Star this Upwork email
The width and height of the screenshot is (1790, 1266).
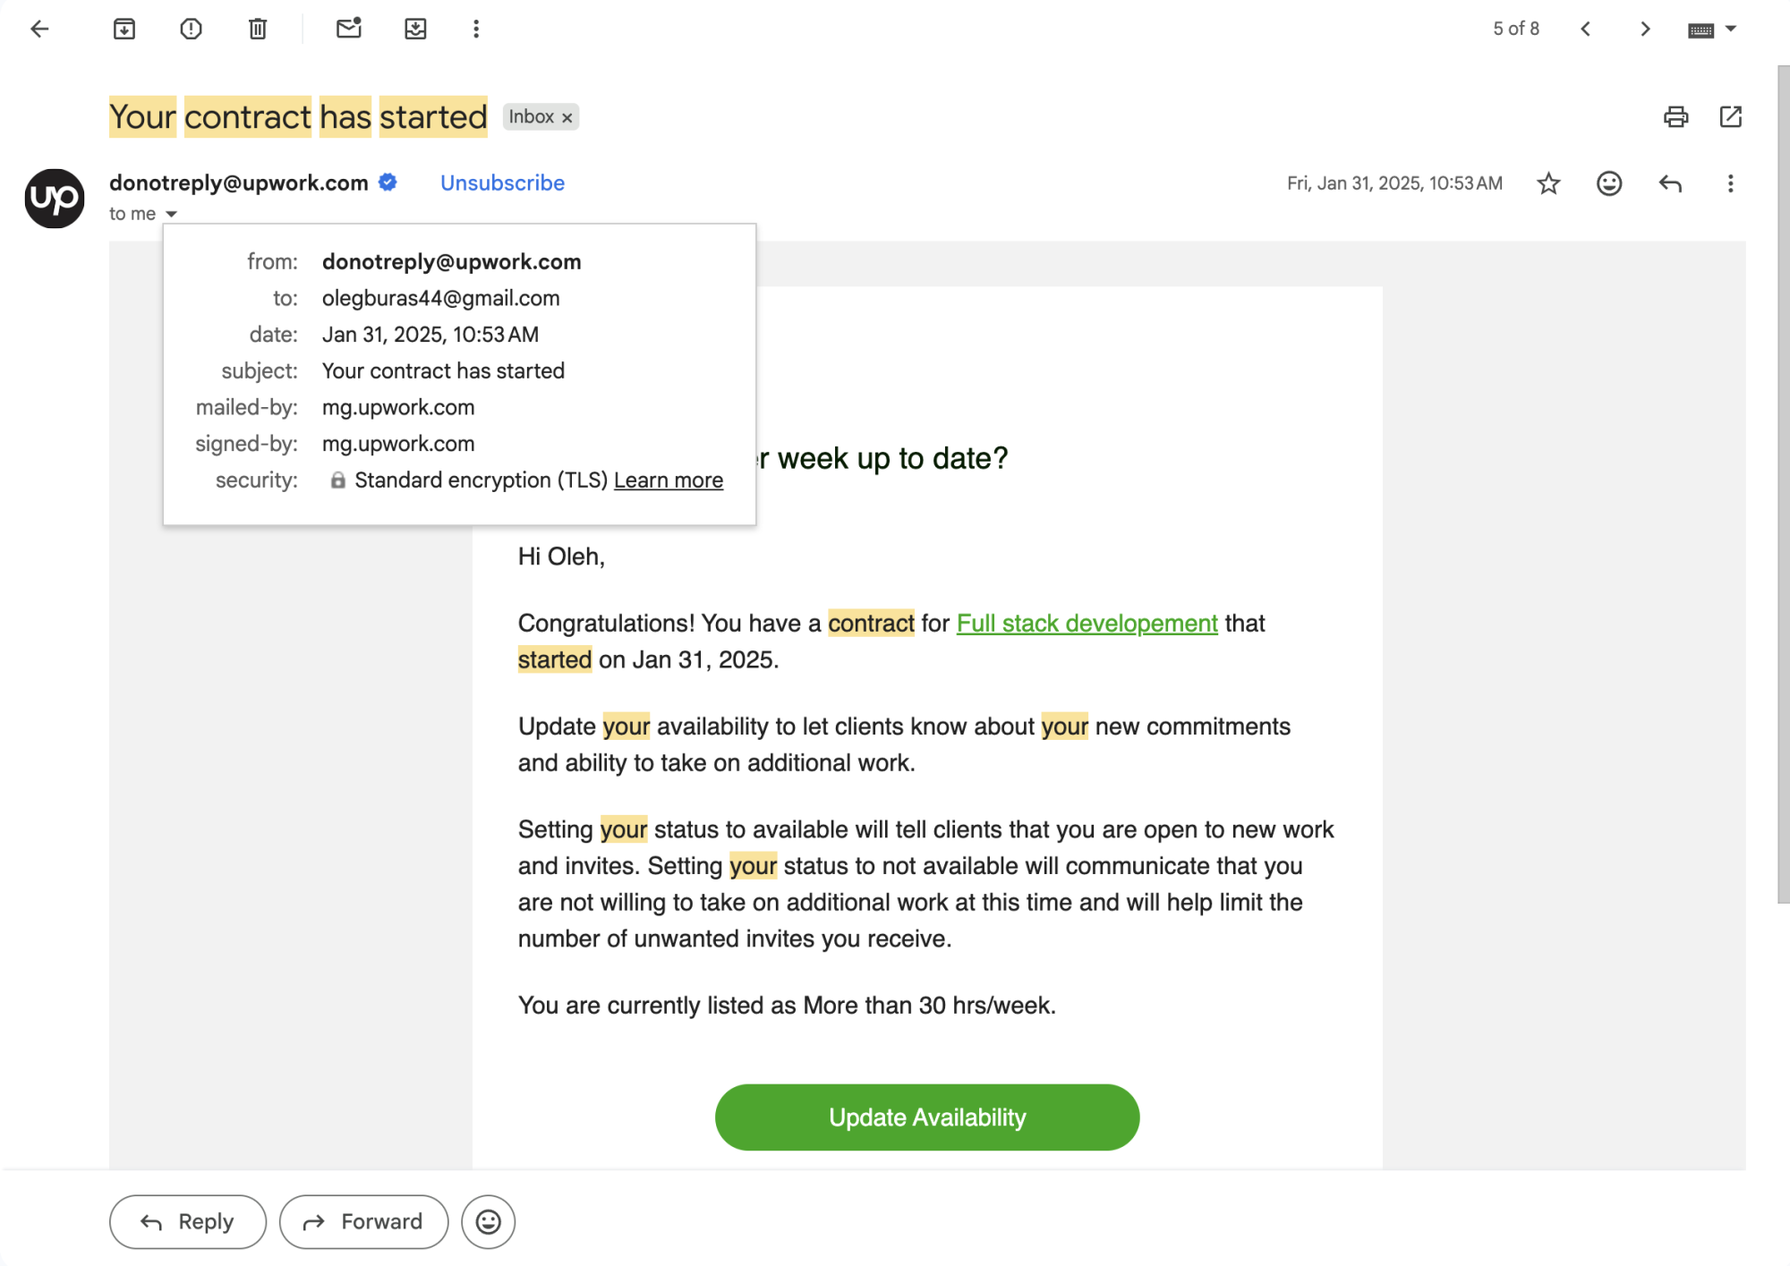pos(1548,183)
